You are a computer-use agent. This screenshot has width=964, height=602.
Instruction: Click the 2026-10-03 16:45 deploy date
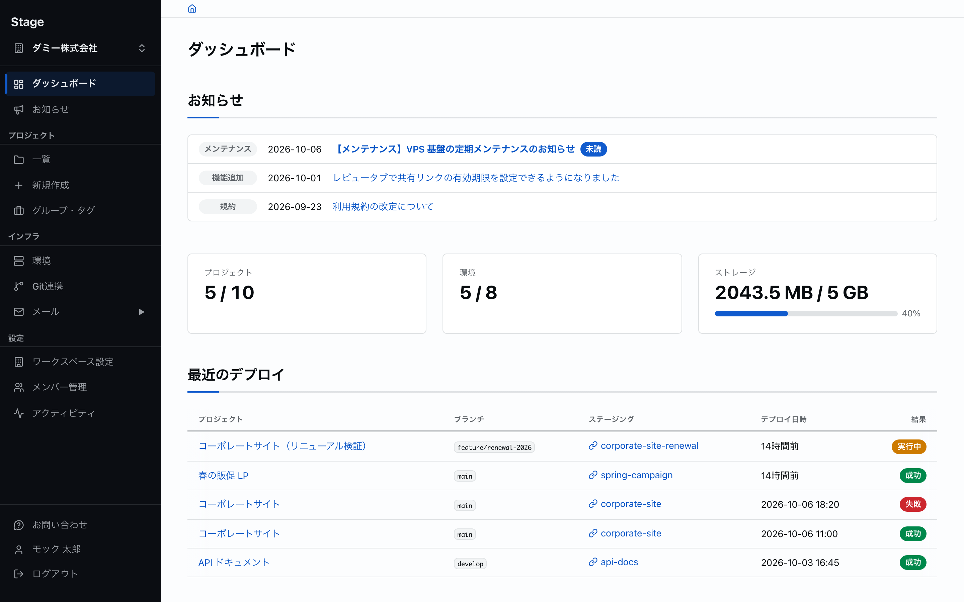pyautogui.click(x=800, y=563)
